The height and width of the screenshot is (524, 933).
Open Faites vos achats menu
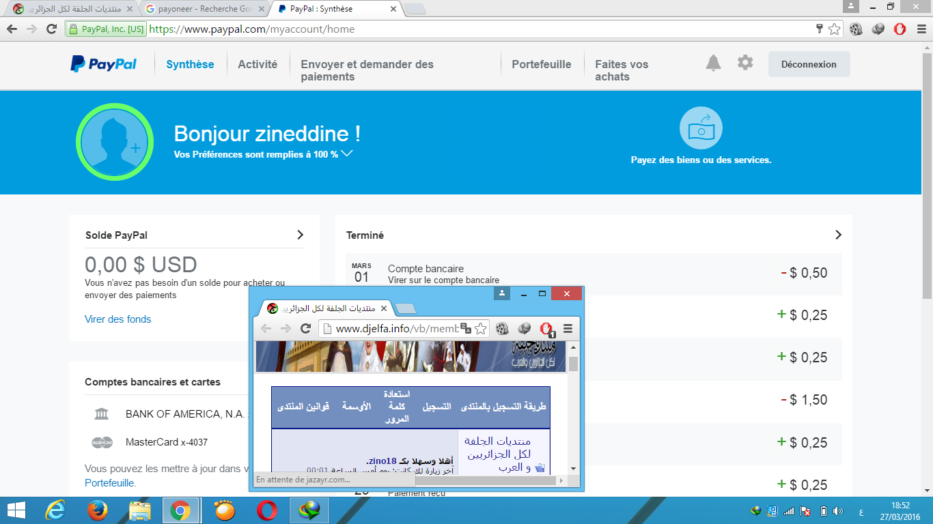coord(622,70)
